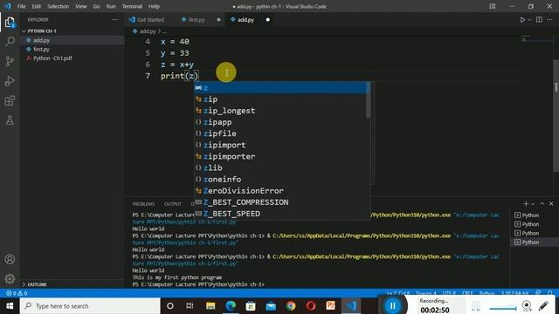Select the last Python terminal in list
This screenshot has width=559, height=314.
click(534, 242)
